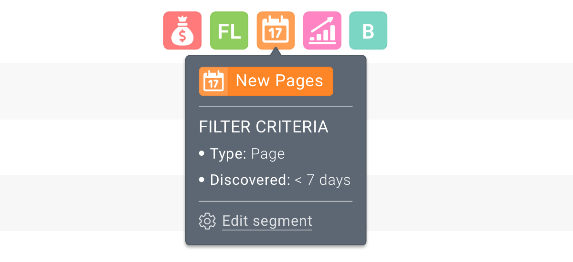Select the Discovered: < 7 days criterion

point(275,180)
